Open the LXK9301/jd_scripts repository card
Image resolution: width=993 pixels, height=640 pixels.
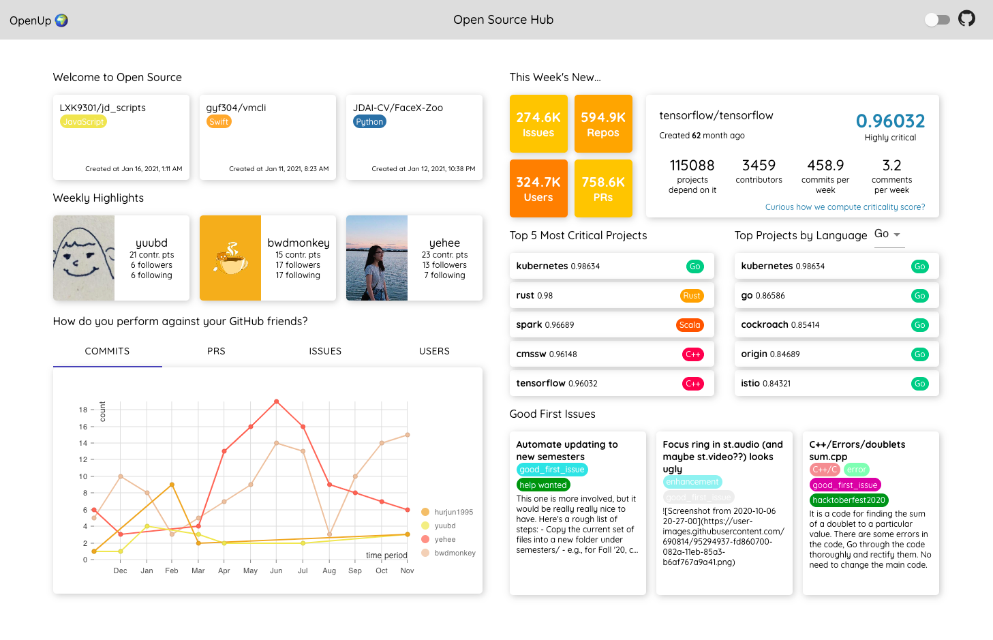121,137
